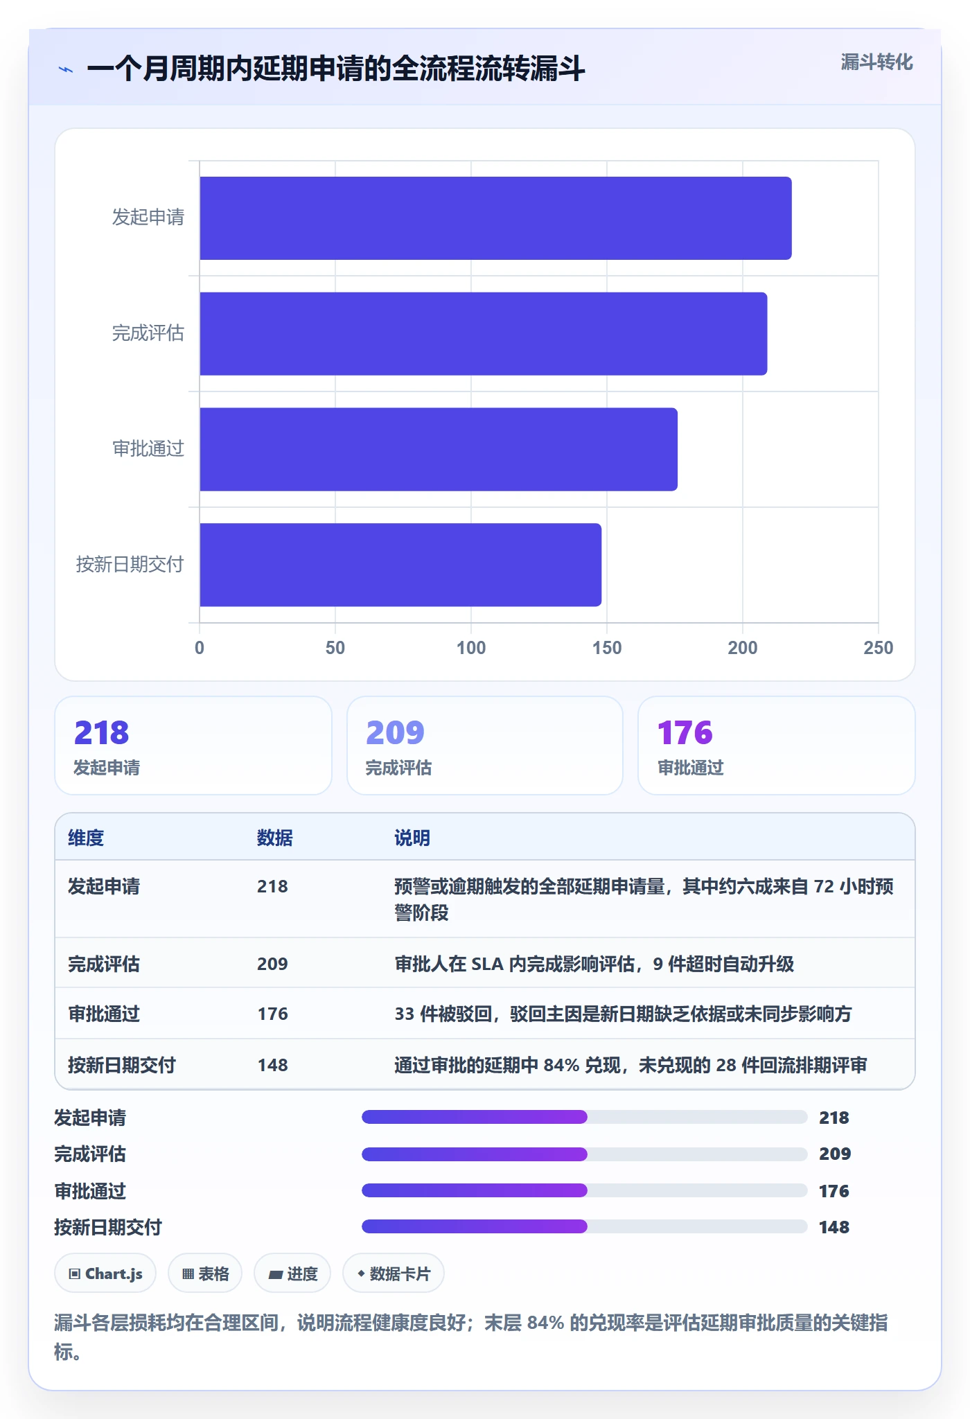The width and height of the screenshot is (970, 1419).
Task: Select the 218 发起申请 stat card
Action: pos(193,746)
